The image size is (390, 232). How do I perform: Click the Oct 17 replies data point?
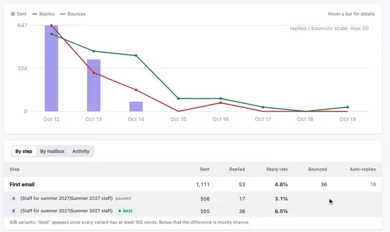coord(263,107)
